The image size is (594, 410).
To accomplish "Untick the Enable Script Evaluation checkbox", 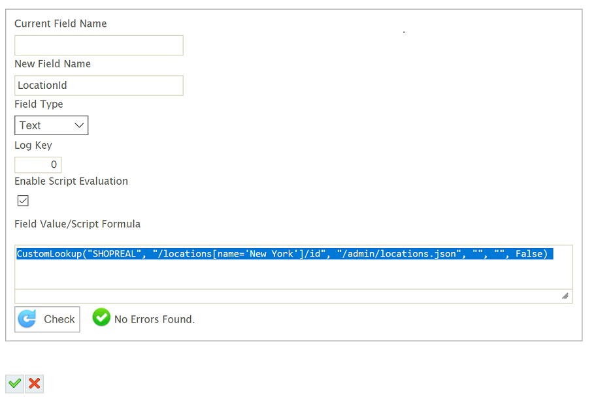I will pyautogui.click(x=23, y=200).
